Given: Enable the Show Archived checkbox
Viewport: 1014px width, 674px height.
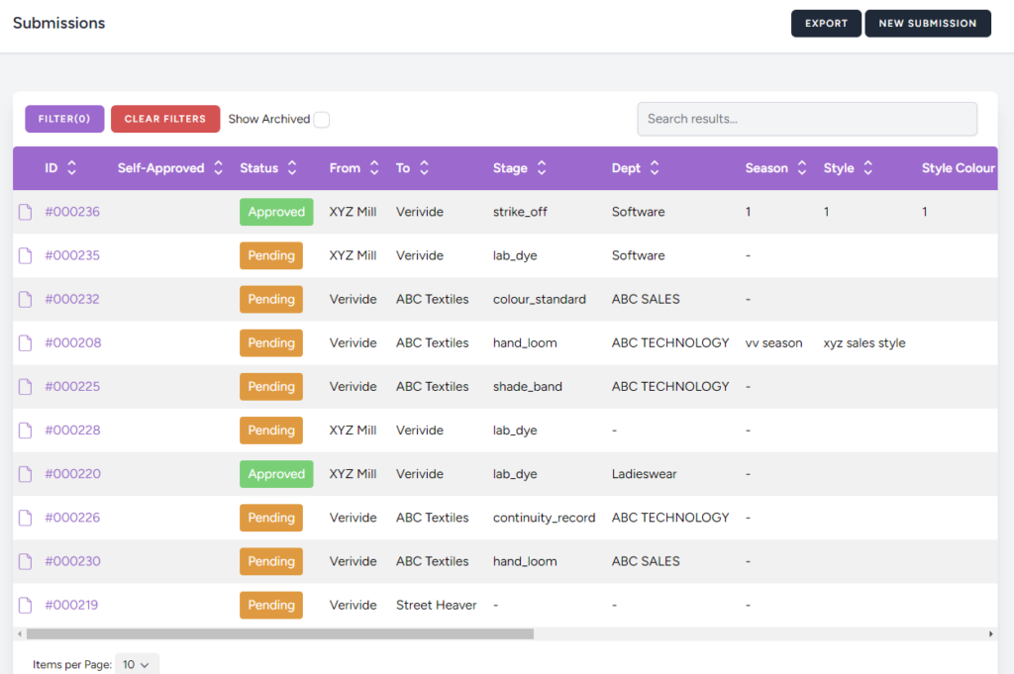Looking at the screenshot, I should [322, 120].
